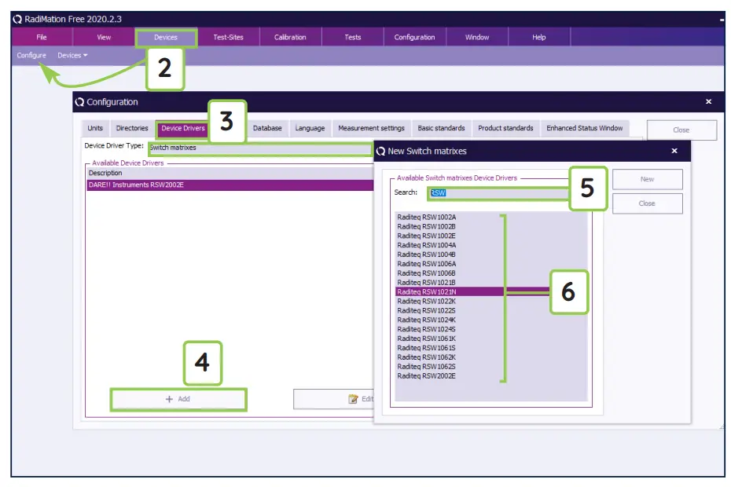Open the Basic standards tab
This screenshot has height=487, width=731.
441,128
